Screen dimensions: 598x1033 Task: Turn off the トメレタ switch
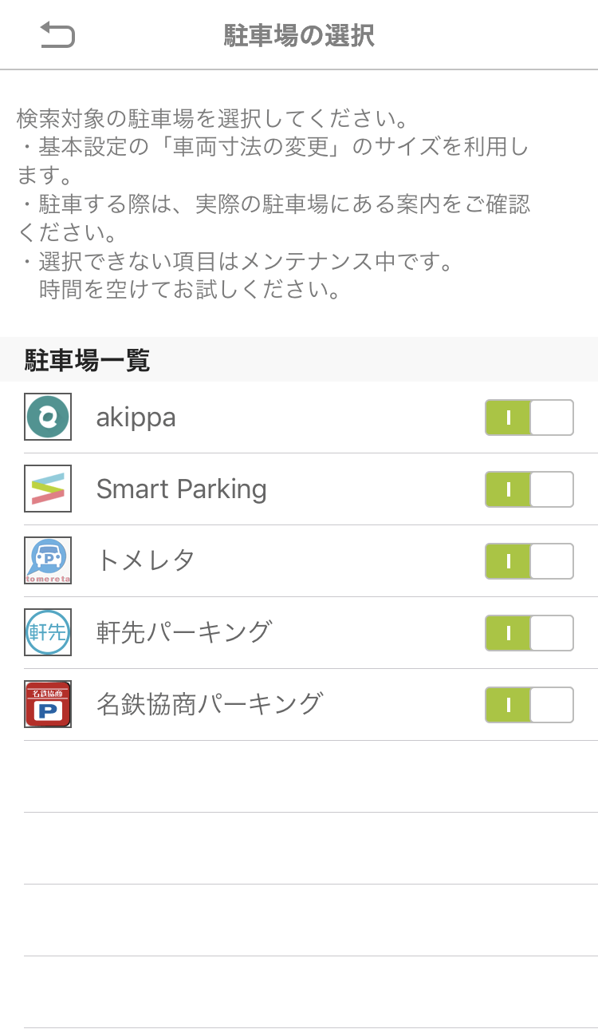tap(529, 561)
